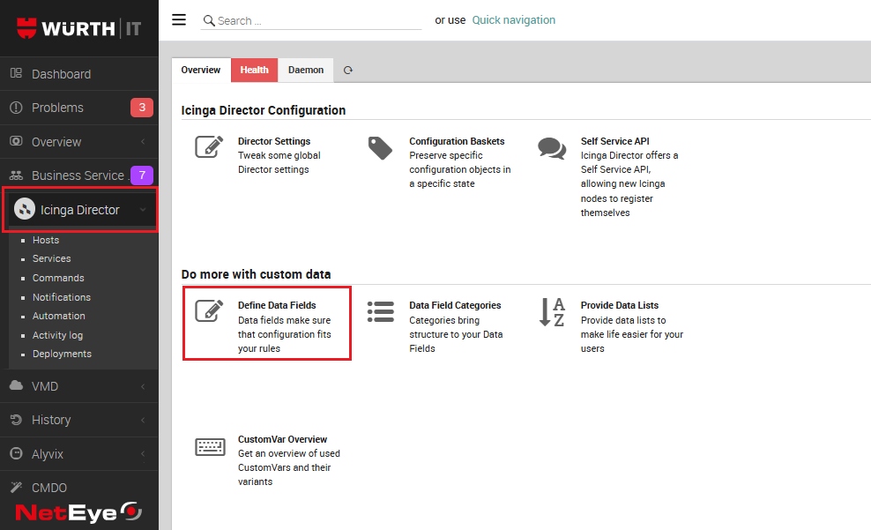
Task: Open Commands under Icinga Director
Action: click(x=58, y=278)
